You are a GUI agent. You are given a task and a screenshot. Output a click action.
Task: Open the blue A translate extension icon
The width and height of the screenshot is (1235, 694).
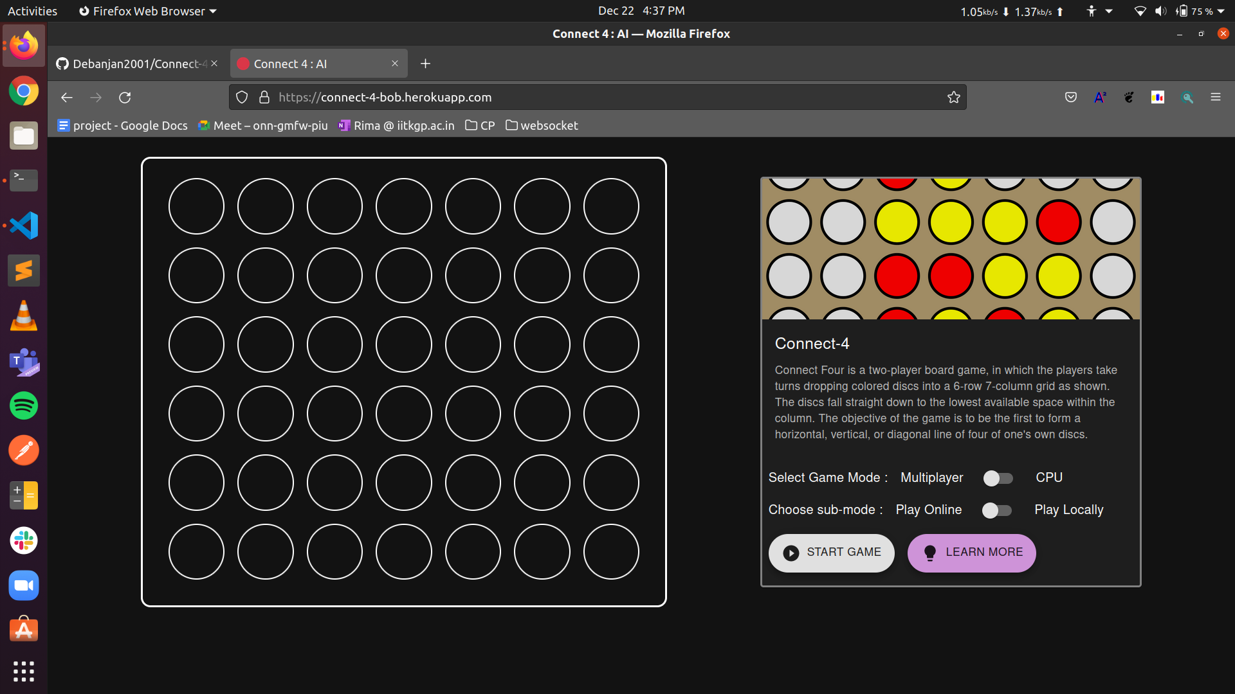tap(1100, 97)
